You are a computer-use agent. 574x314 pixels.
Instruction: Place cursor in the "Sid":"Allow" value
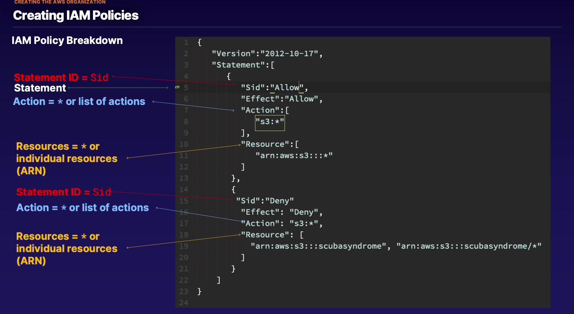point(287,88)
